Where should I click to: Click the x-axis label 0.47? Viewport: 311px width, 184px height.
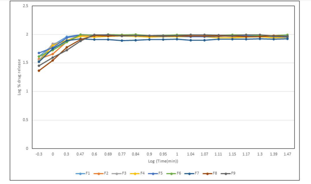(x=80, y=154)
